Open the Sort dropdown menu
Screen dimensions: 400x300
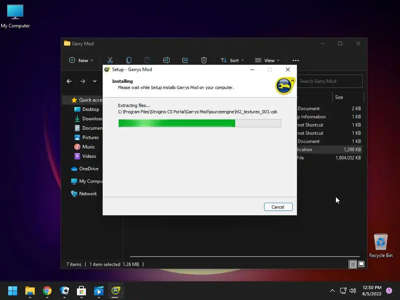point(232,61)
